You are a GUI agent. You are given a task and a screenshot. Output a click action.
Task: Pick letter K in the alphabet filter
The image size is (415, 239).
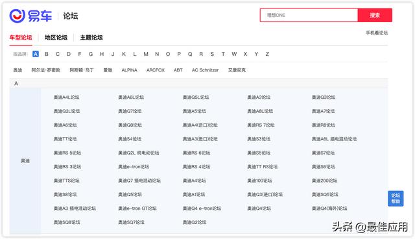(x=124, y=54)
